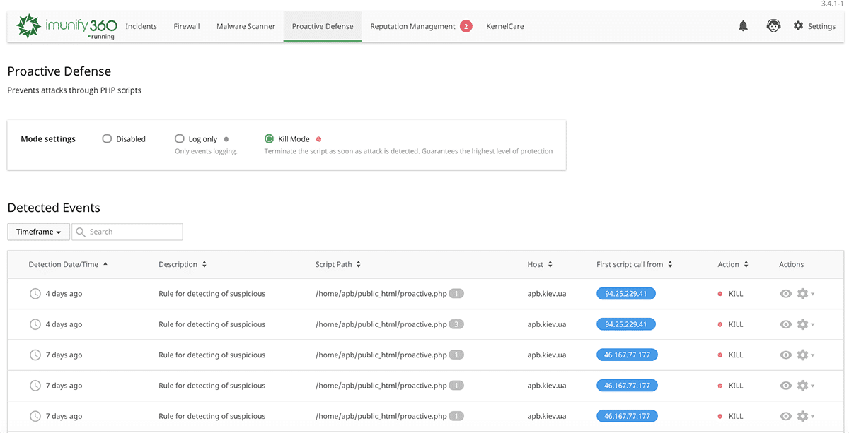Click the clock icon on the first event row
Viewport: 849px width, 433px height.
(35, 293)
